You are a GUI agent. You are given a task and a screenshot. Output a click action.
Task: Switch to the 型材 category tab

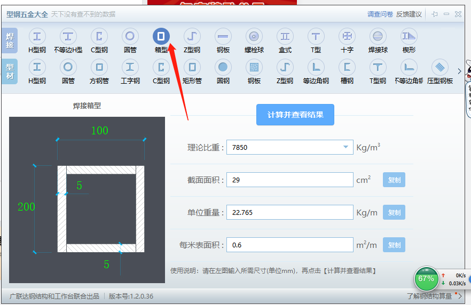pos(10,71)
